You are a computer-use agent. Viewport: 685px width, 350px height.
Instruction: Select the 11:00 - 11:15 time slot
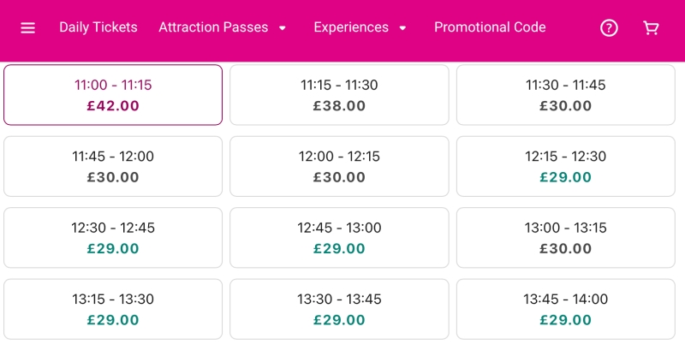[x=113, y=95]
